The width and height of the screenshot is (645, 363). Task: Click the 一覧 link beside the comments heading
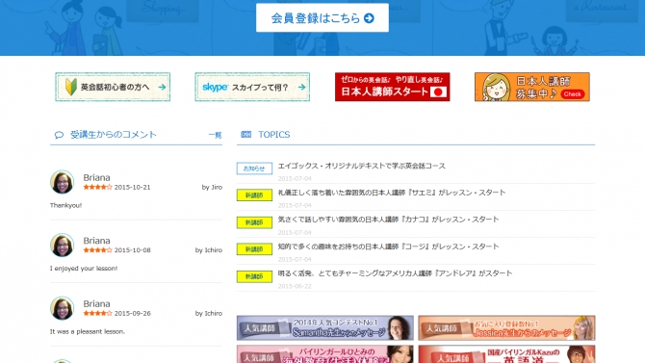215,135
